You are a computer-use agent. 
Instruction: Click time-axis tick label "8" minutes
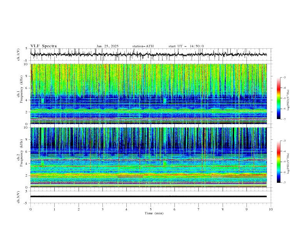click(223, 209)
